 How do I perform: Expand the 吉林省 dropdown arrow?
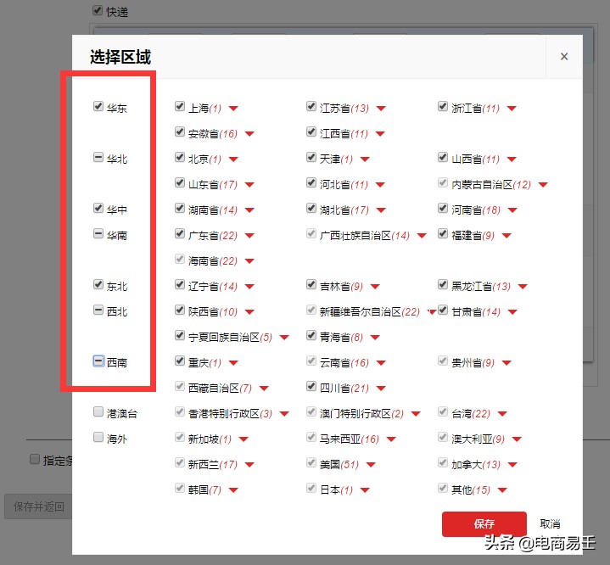pos(375,287)
